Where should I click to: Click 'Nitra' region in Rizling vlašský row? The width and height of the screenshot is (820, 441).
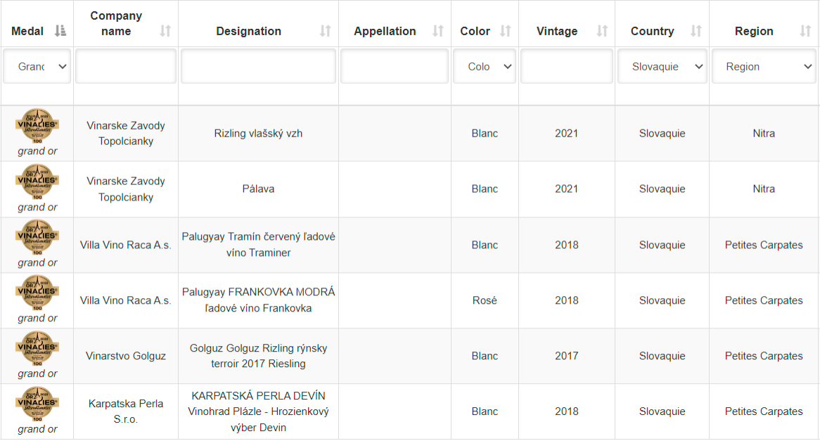coord(764,134)
